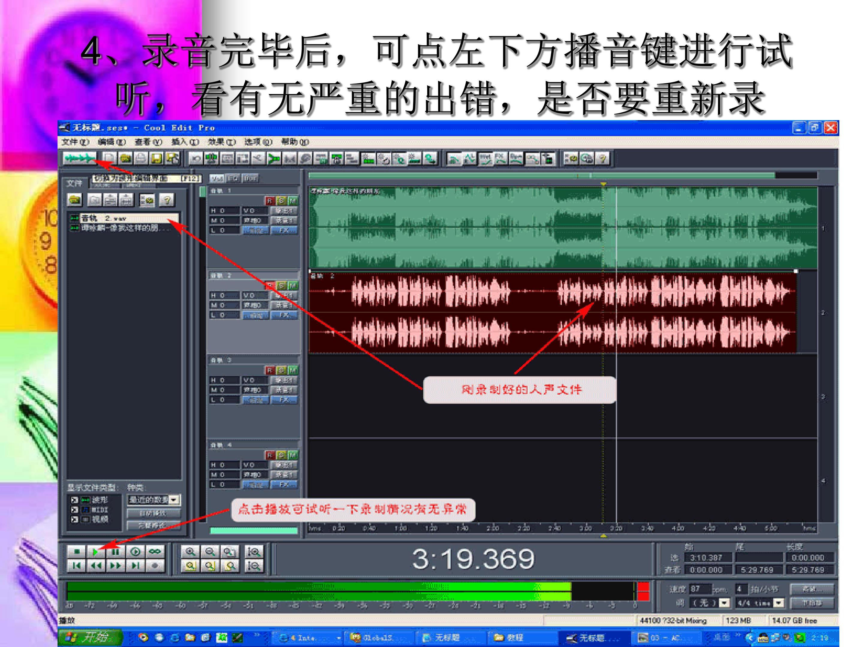Start playback with the green Play button
863x647 pixels.
pos(96,551)
